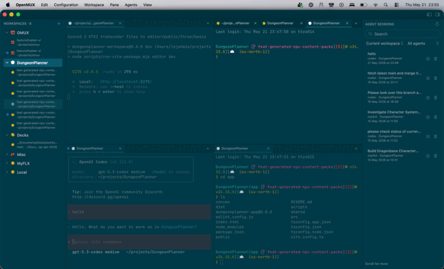Click the Thu May 21 23:55 clock
Viewport: 444px width, 269px height.
(422, 5)
